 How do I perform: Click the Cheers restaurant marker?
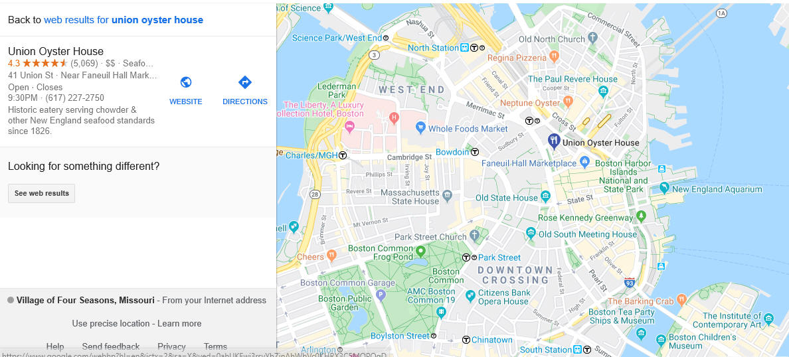pyautogui.click(x=331, y=255)
